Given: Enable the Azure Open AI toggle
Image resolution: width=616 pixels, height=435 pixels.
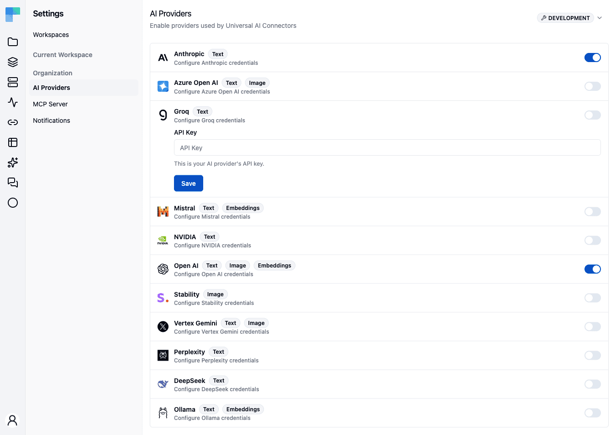Looking at the screenshot, I should pos(593,86).
